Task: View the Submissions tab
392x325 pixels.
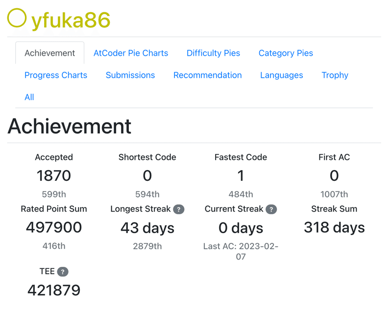Action: 130,75
